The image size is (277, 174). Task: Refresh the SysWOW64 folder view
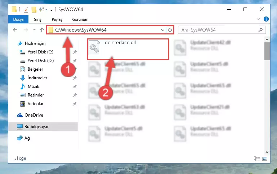(x=170, y=30)
